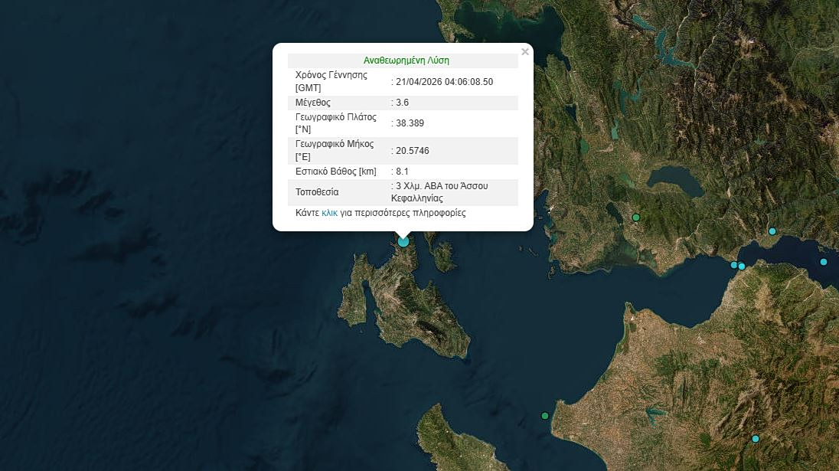839x471 pixels.
Task: Dismiss the earthquake details popup
Action: coord(525,51)
